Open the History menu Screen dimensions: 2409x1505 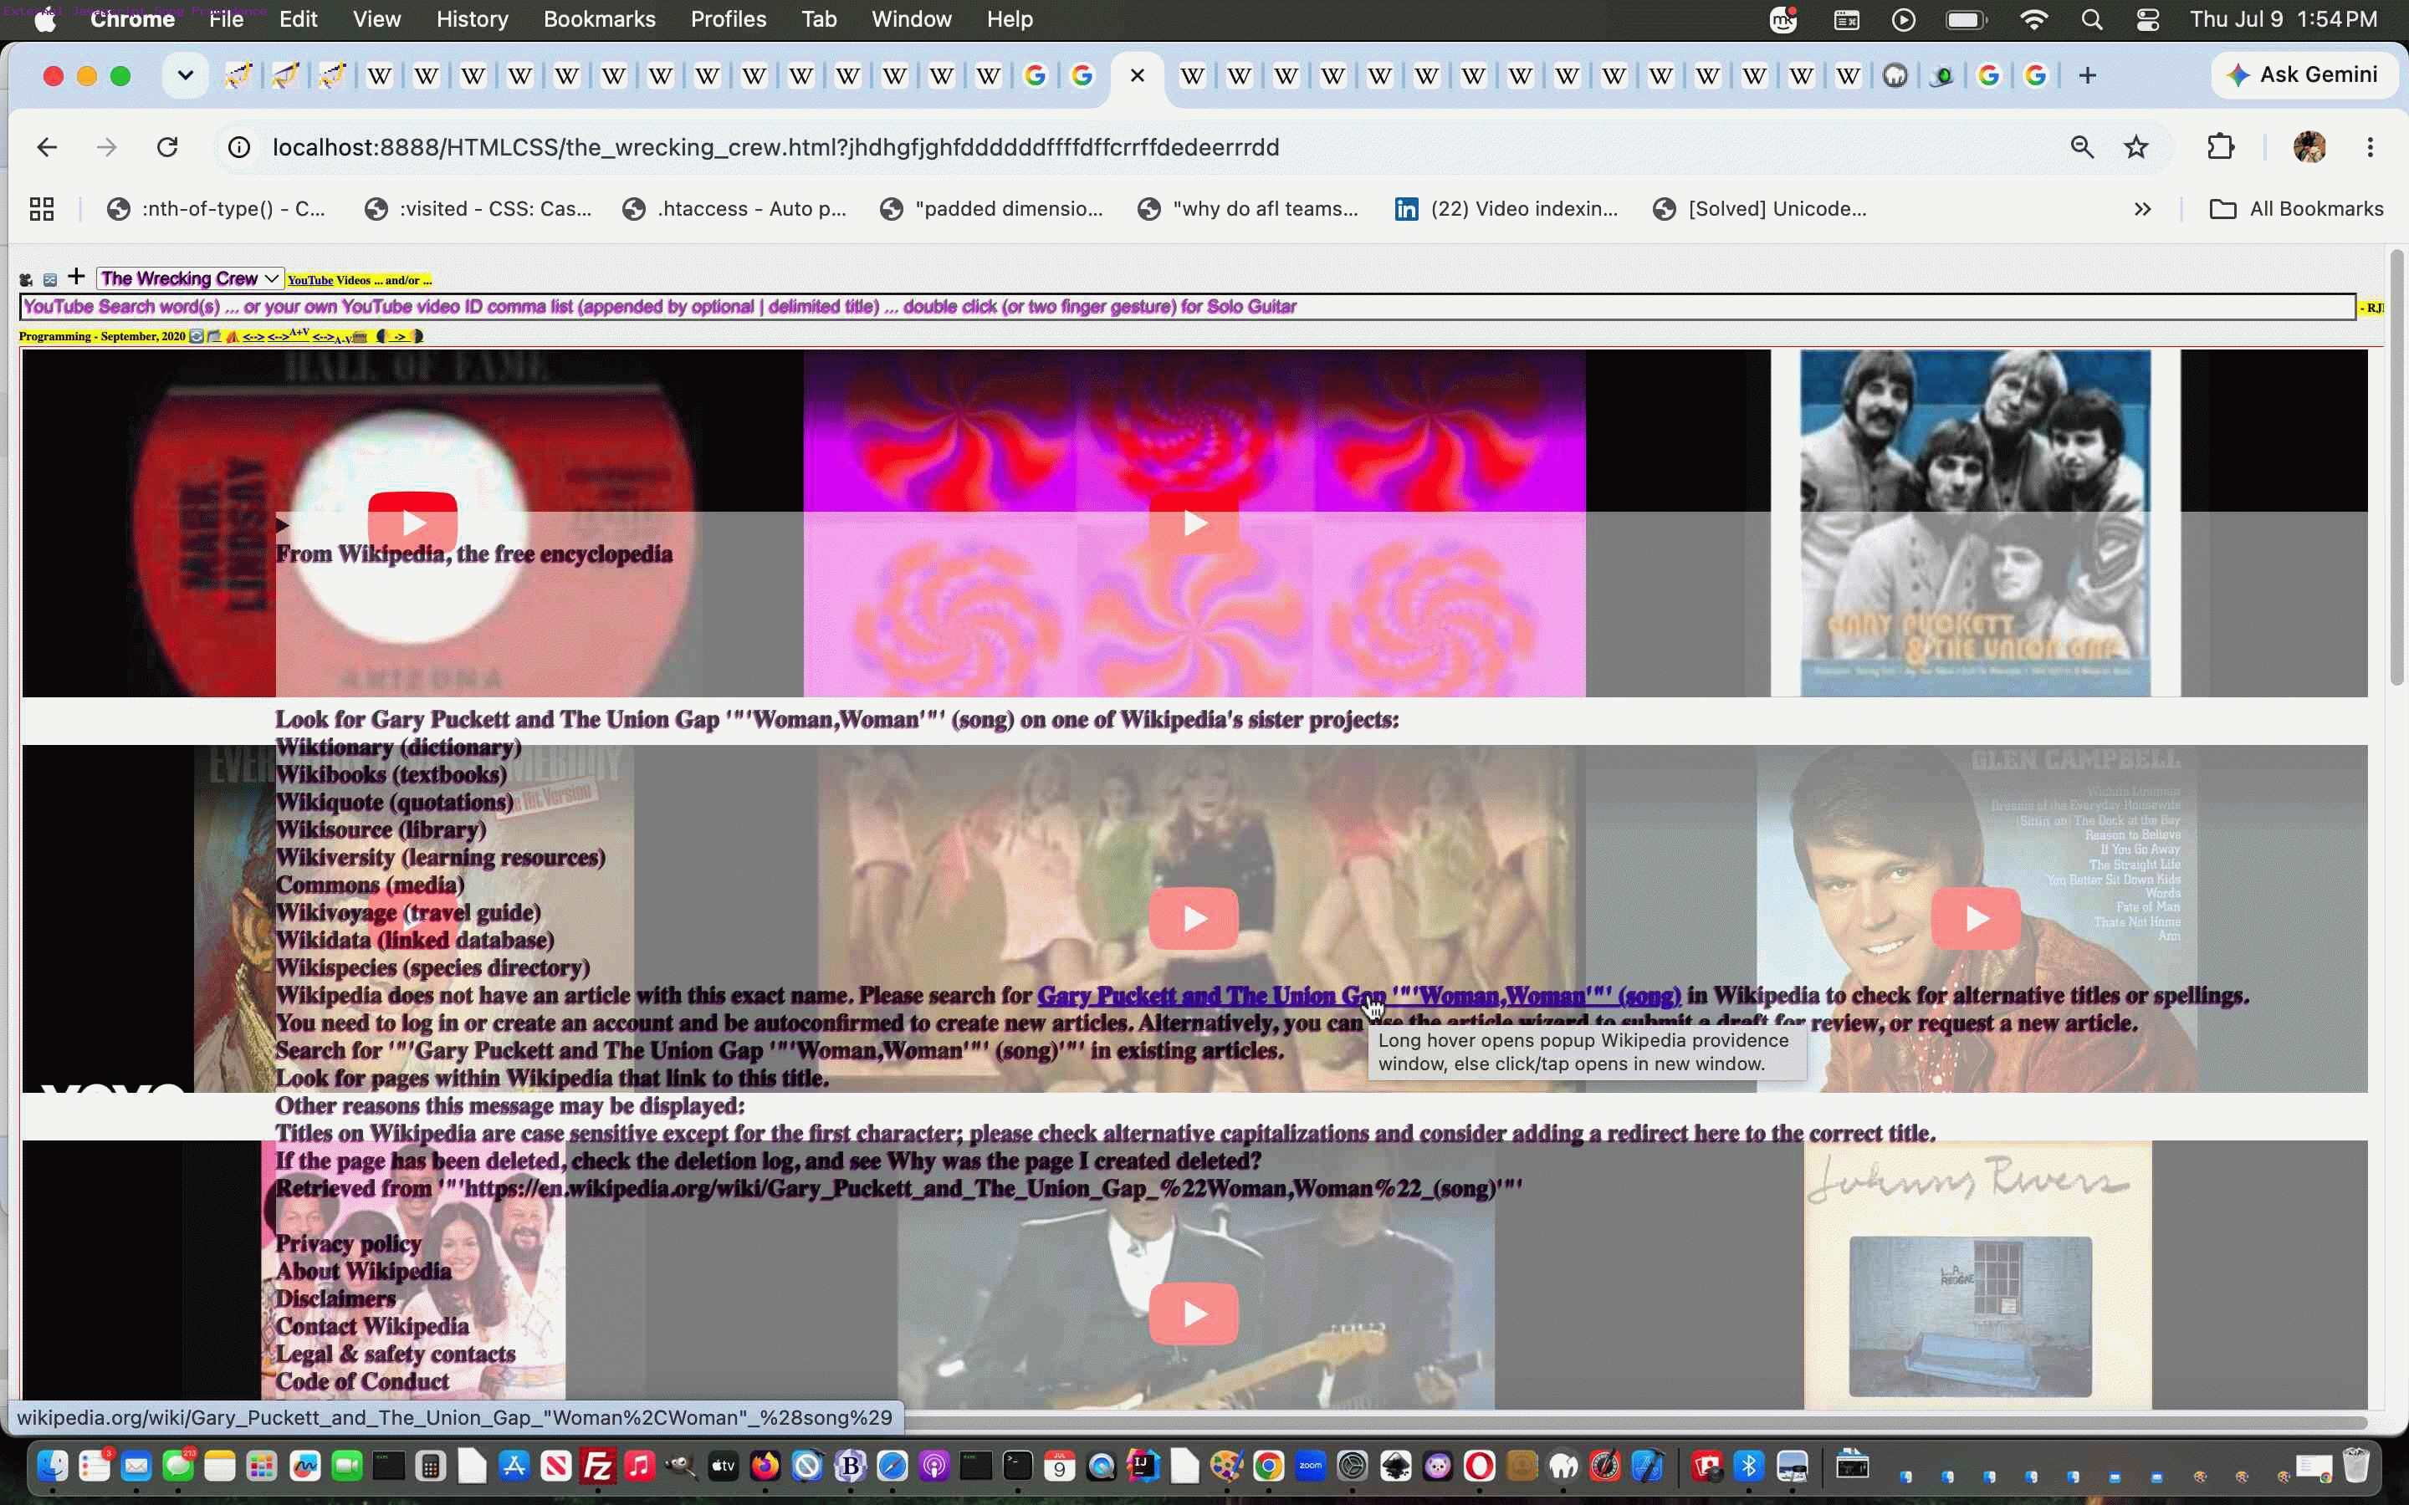tap(472, 19)
